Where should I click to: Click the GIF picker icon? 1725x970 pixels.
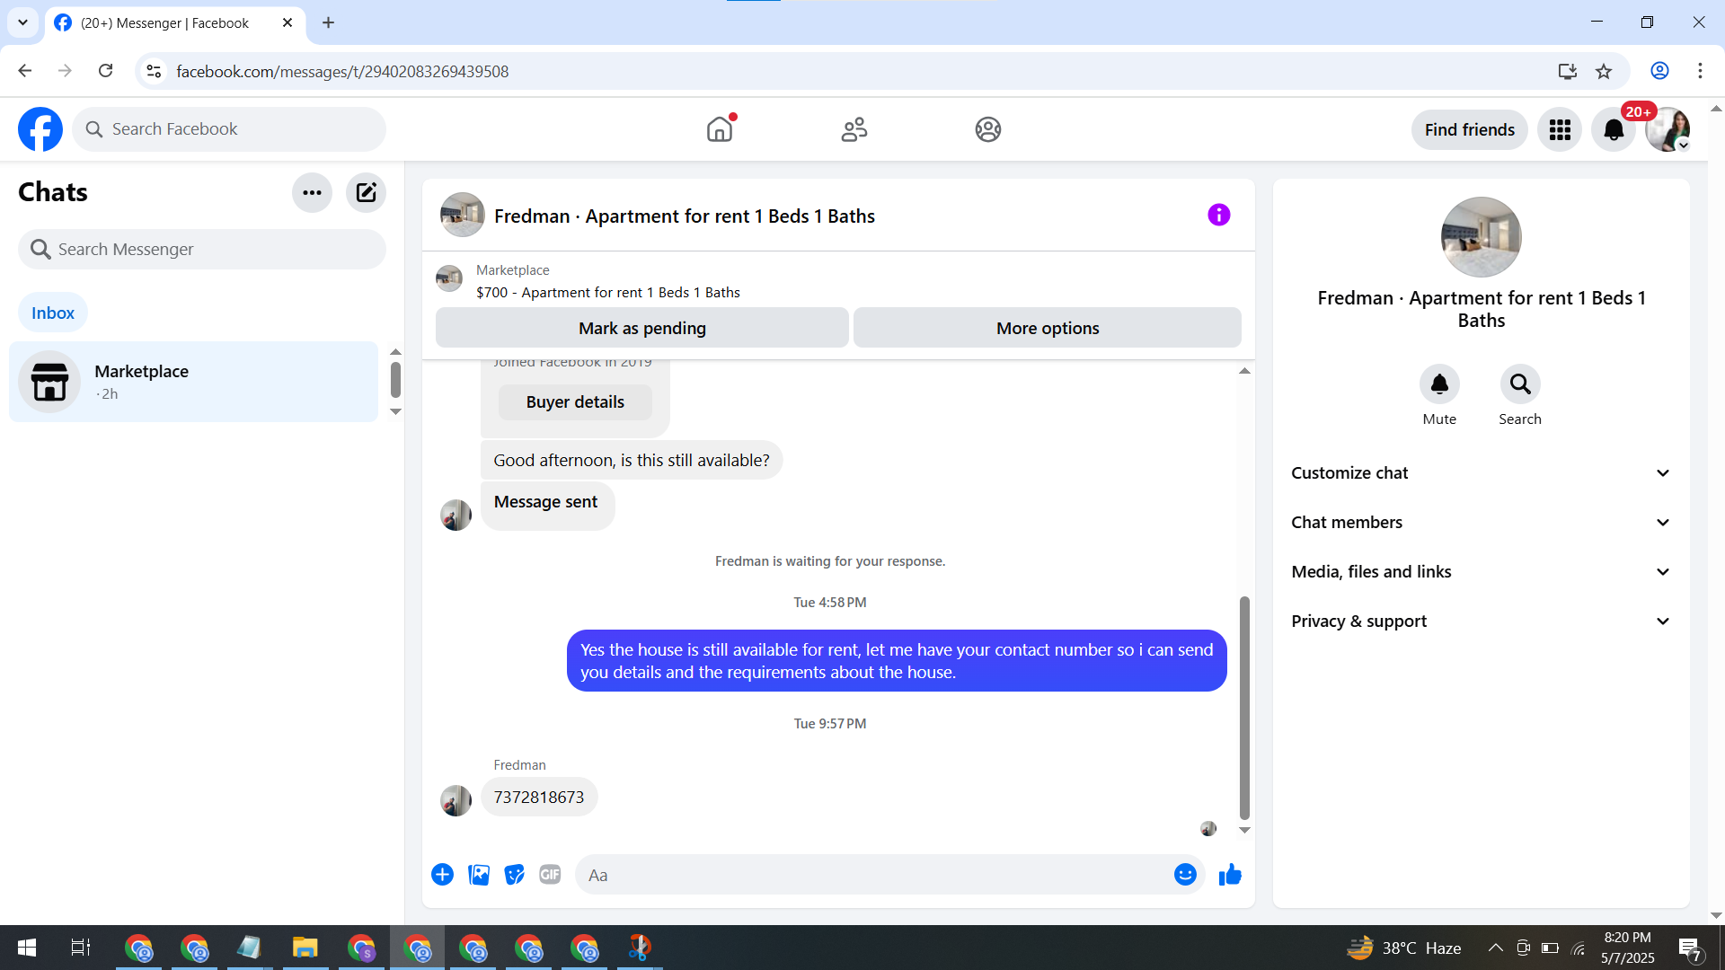550,875
